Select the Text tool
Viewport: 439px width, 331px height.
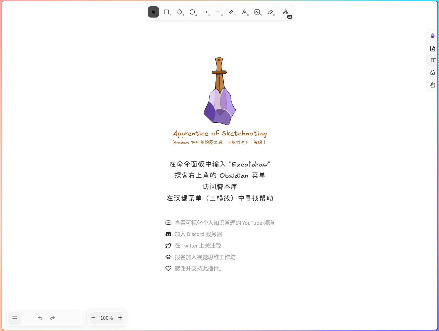tap(244, 12)
